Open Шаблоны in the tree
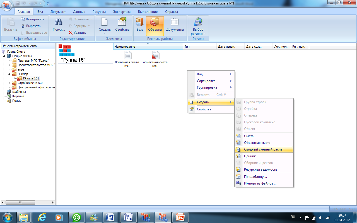This screenshot has height=223, width=357. (x=19, y=92)
